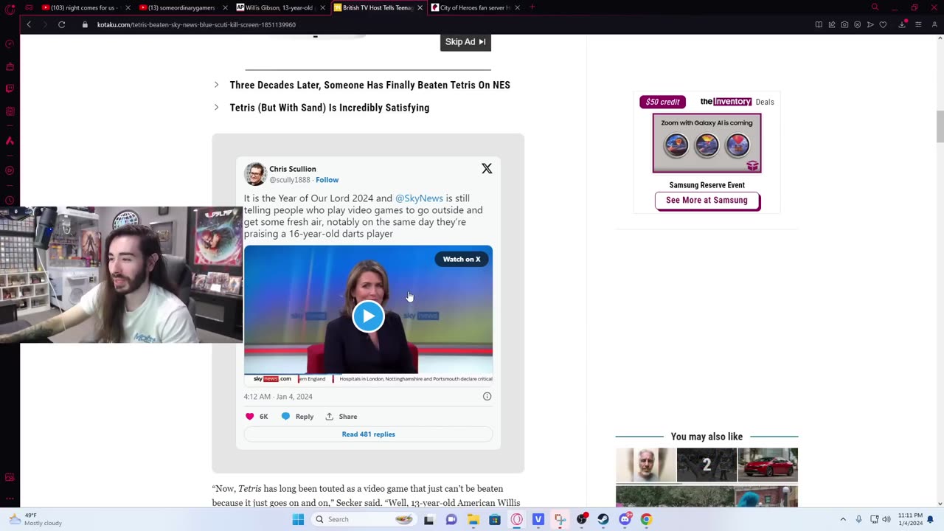
Task: Bookmark this page with the heart icon
Action: [883, 24]
